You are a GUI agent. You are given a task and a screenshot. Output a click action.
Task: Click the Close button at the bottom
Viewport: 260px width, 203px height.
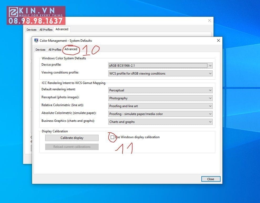[211, 179]
